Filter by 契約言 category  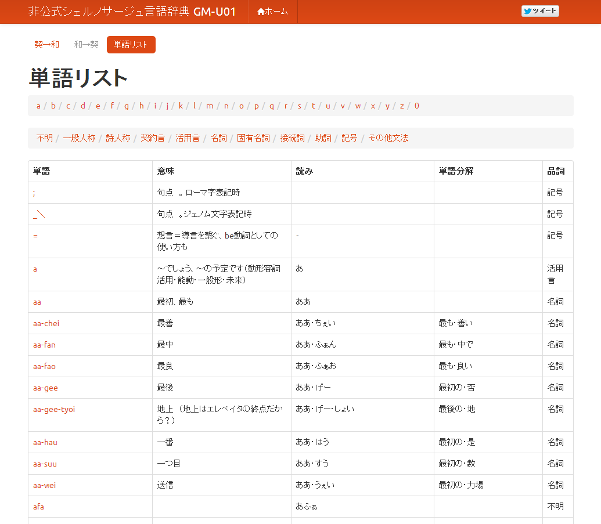coord(153,138)
